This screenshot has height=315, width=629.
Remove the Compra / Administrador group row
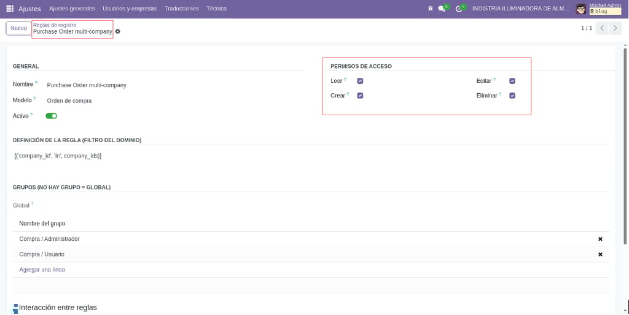click(600, 239)
